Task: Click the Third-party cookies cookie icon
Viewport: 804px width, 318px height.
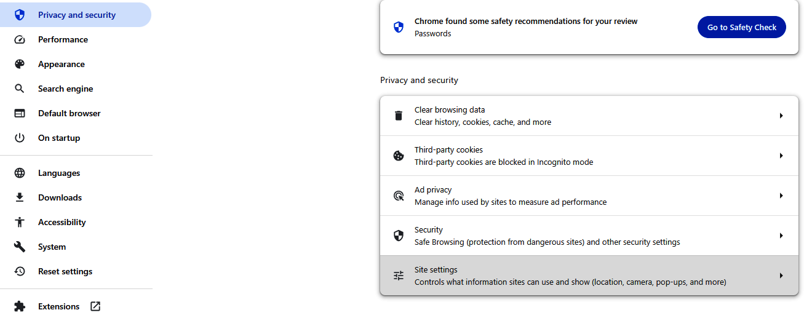Action: point(399,156)
